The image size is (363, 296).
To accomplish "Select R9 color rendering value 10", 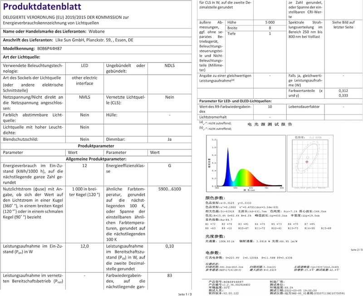I will pyautogui.click(x=270, y=107).
